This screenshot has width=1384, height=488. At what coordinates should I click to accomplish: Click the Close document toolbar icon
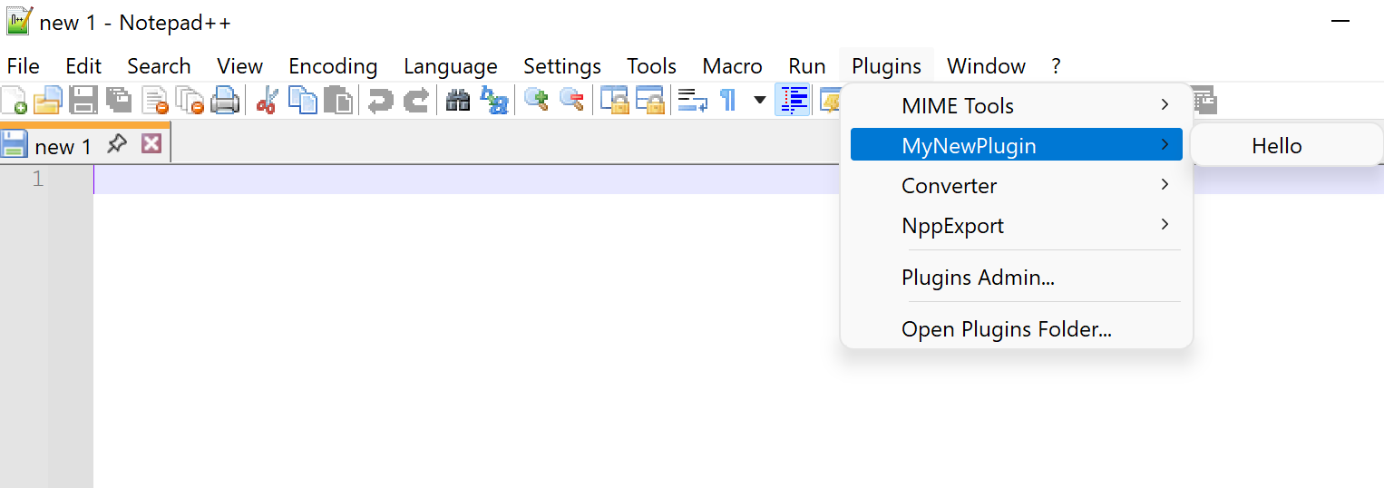[155, 100]
